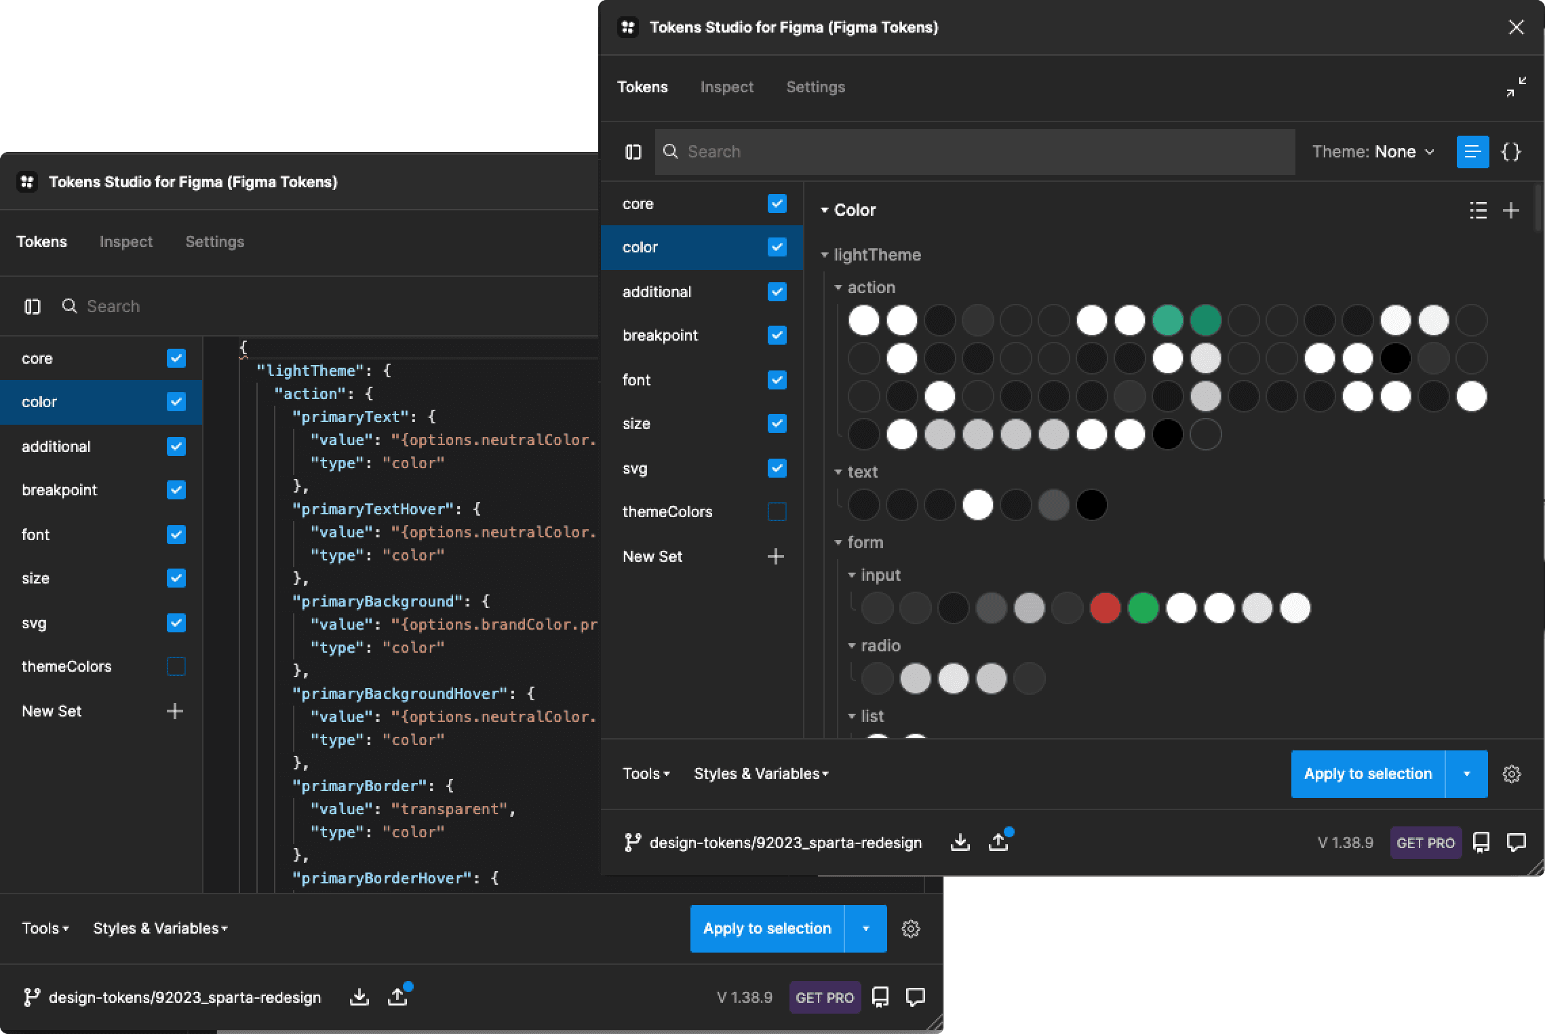This screenshot has height=1034, width=1545.
Task: Open settings gear next to front Apply button
Action: click(1511, 774)
